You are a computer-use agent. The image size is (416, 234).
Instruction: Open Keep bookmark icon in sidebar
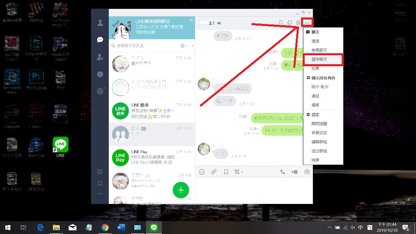(x=100, y=183)
